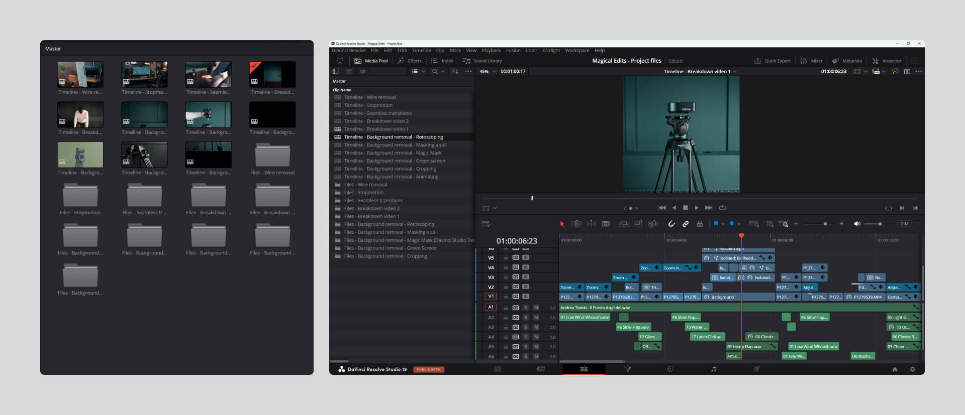Activate the Blade edit mode tool
This screenshot has width=965, height=415.
pyautogui.click(x=606, y=224)
